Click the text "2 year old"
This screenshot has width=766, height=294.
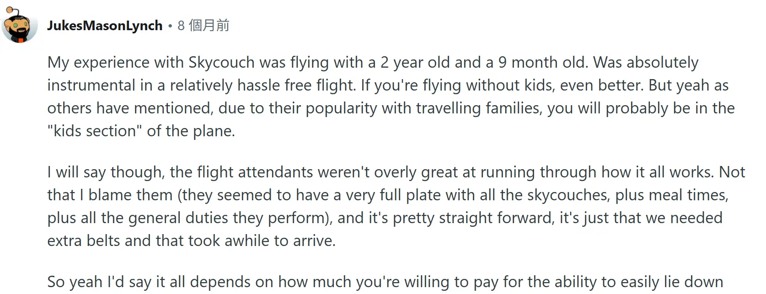(x=415, y=63)
